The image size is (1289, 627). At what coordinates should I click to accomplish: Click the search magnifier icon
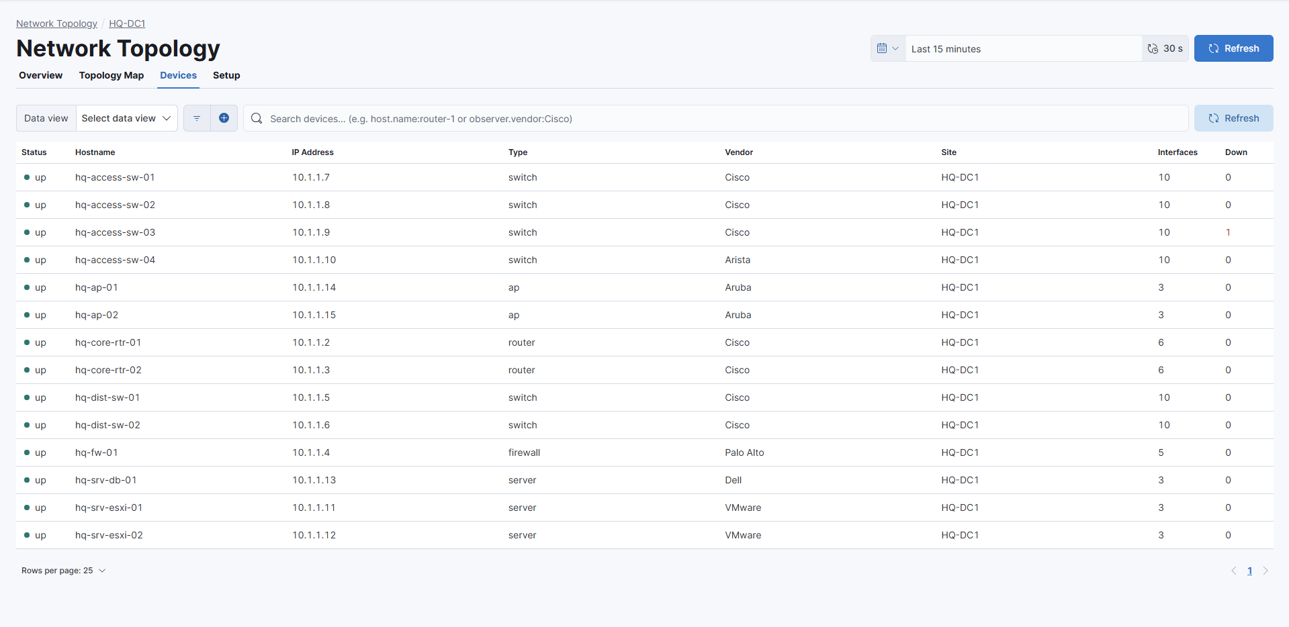(257, 118)
